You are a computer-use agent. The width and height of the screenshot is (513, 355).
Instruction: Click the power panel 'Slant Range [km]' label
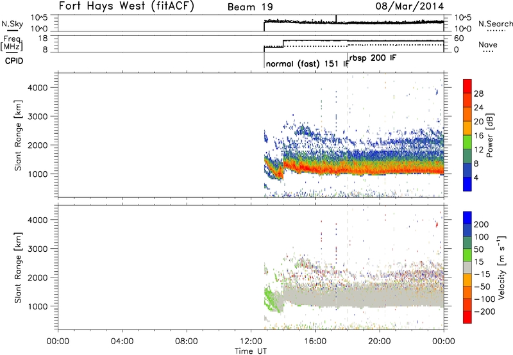click(19, 135)
